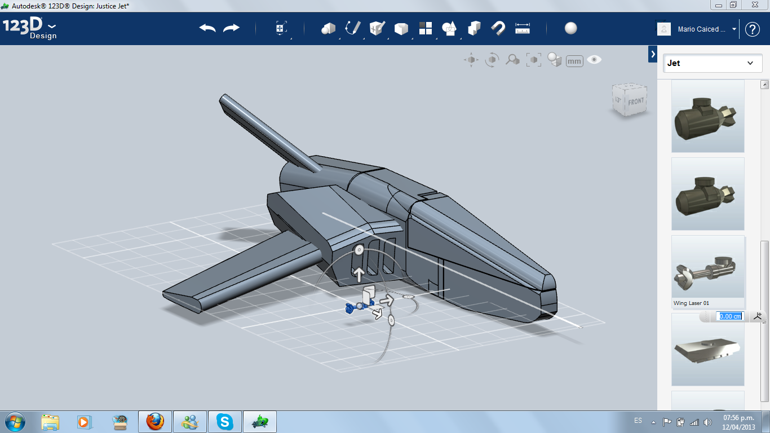Open Windows Media Player taskbar icon
This screenshot has width=770, height=433.
pos(85,422)
